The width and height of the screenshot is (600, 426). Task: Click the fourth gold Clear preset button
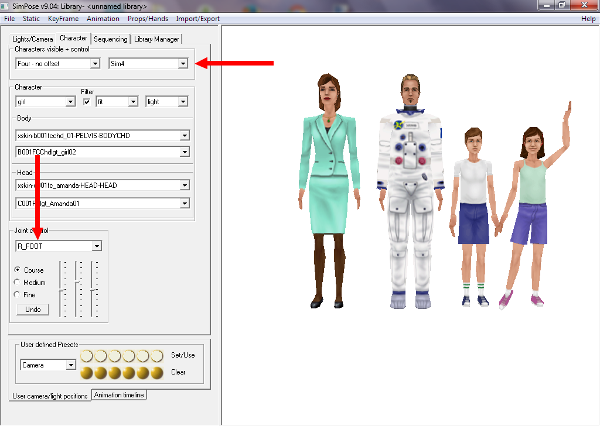coord(129,373)
